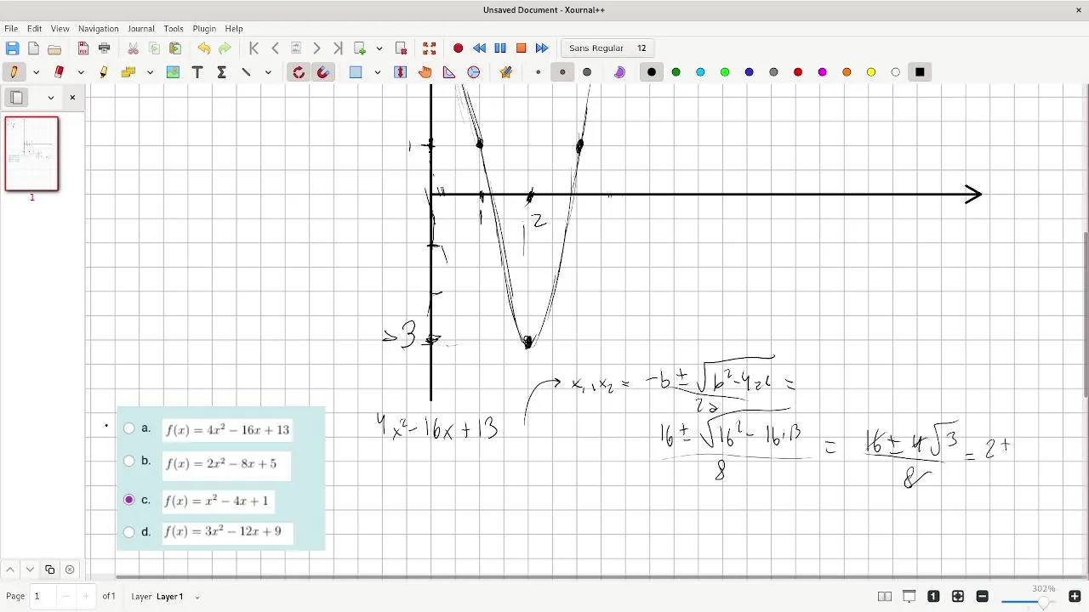
Task: Open a file with the folder icon
Action: coord(54,48)
